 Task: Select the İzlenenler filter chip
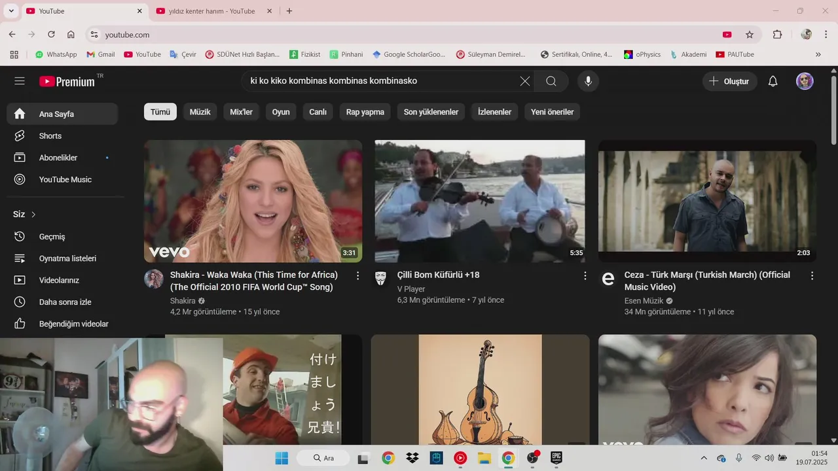click(494, 112)
